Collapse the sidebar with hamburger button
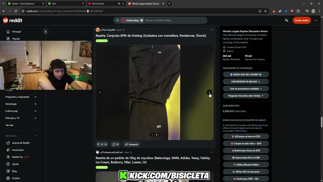323x182 pixels. tap(45, 32)
